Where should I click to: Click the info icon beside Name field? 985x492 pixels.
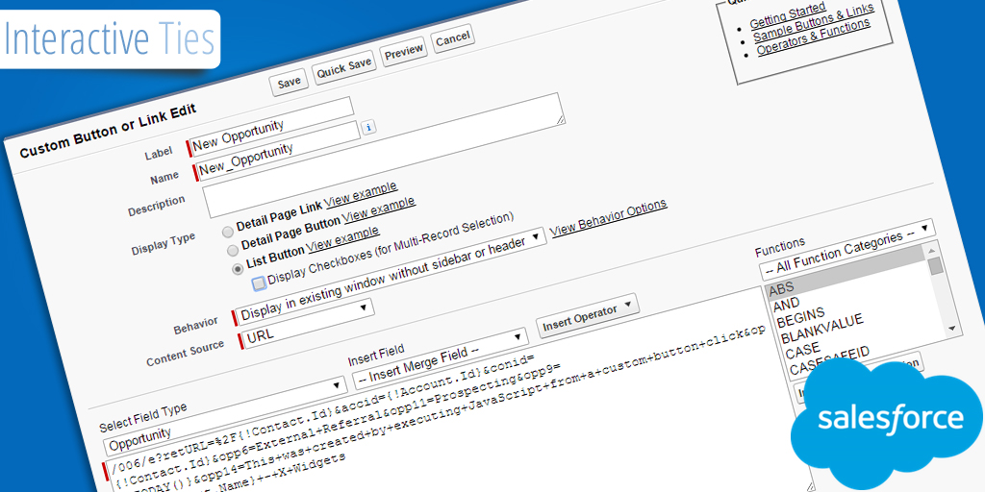click(x=368, y=127)
